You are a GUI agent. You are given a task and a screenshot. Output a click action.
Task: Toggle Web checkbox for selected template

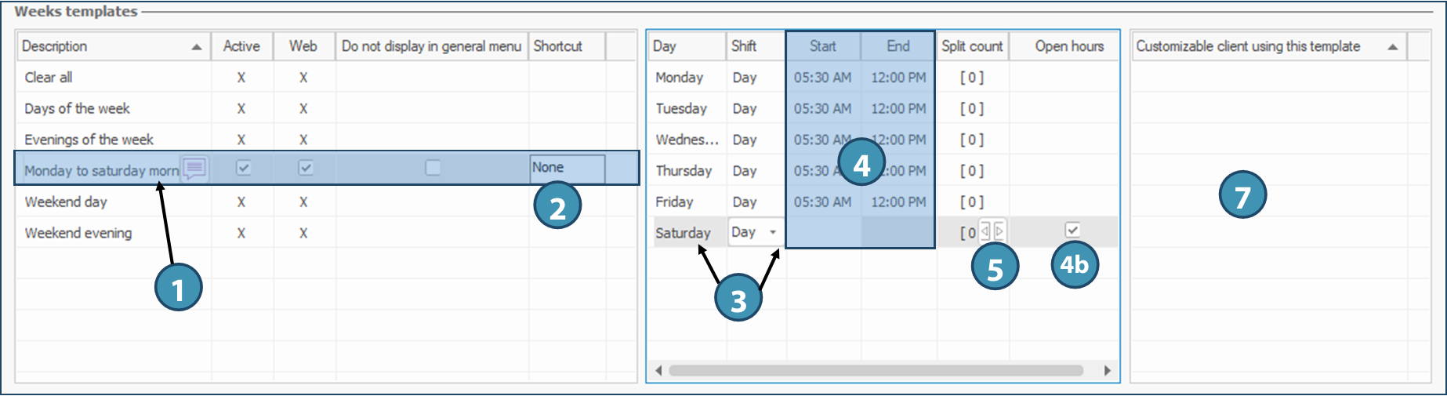coord(306,168)
